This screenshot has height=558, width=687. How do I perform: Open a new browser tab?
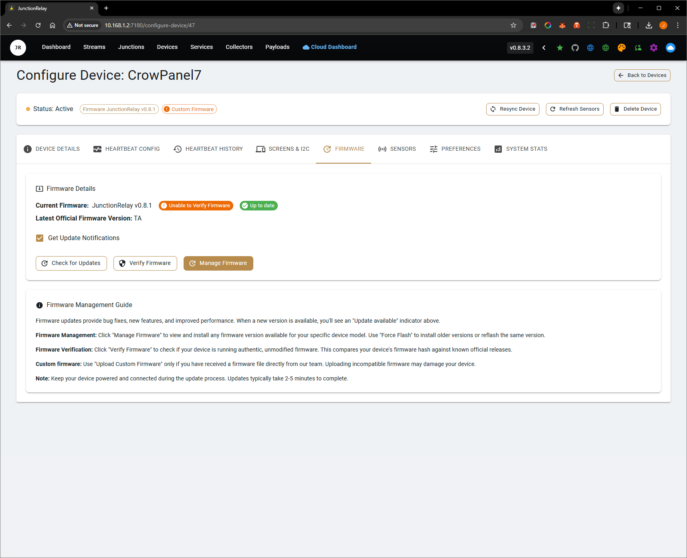coord(106,8)
